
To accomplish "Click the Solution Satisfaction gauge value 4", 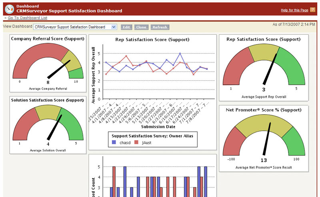I will [x=48, y=144].
